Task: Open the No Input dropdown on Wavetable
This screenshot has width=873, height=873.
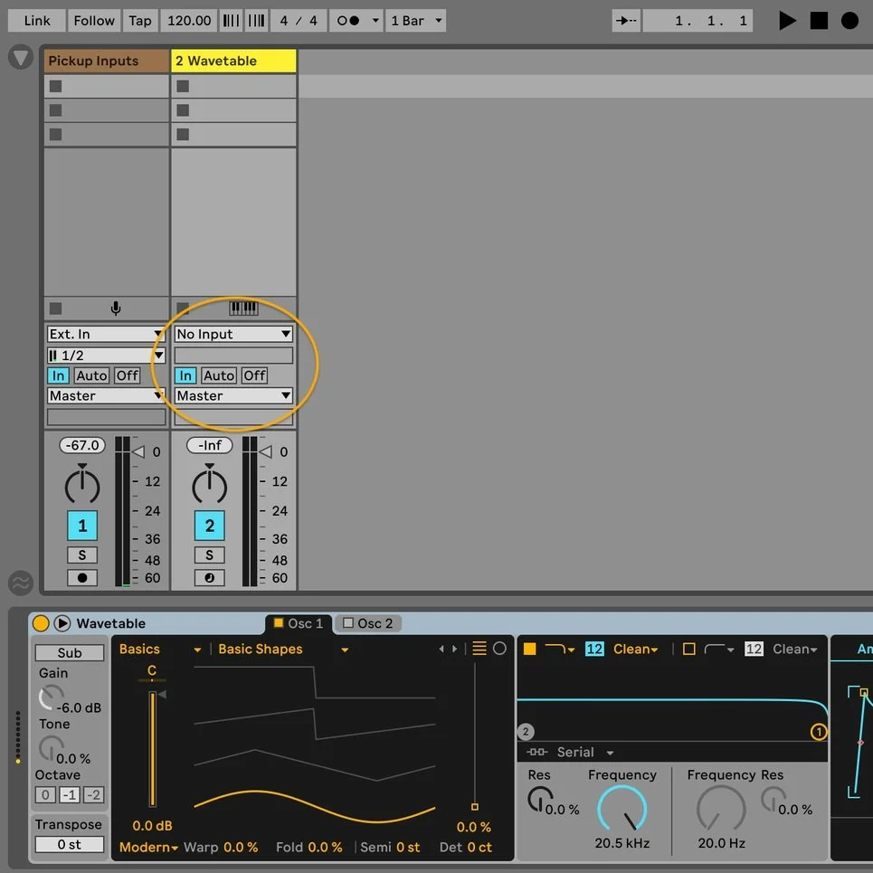Action: (x=233, y=334)
